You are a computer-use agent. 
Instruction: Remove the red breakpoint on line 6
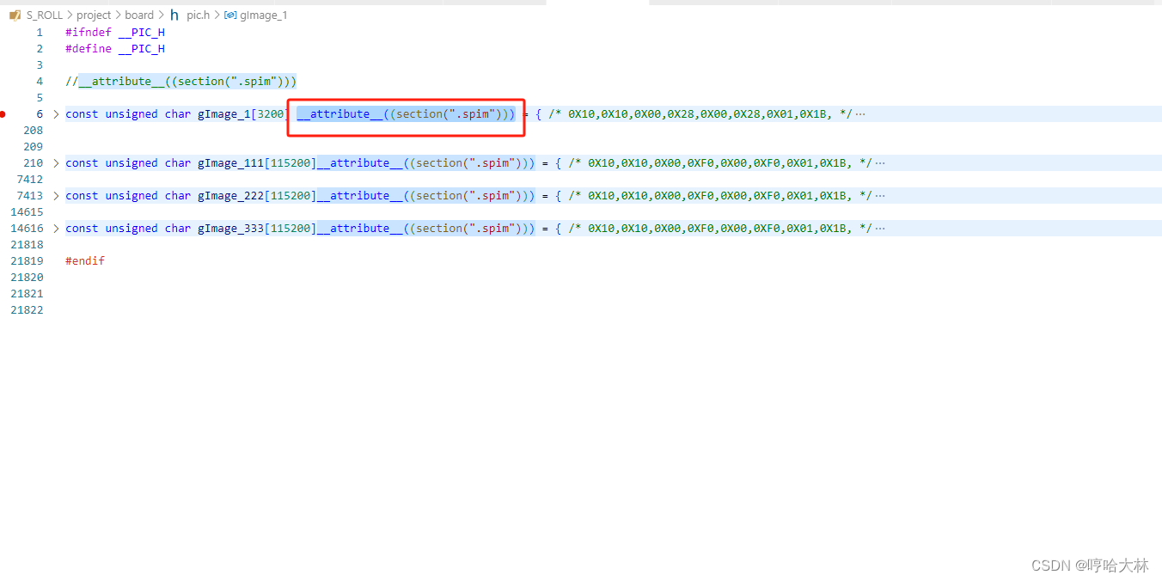click(3, 114)
